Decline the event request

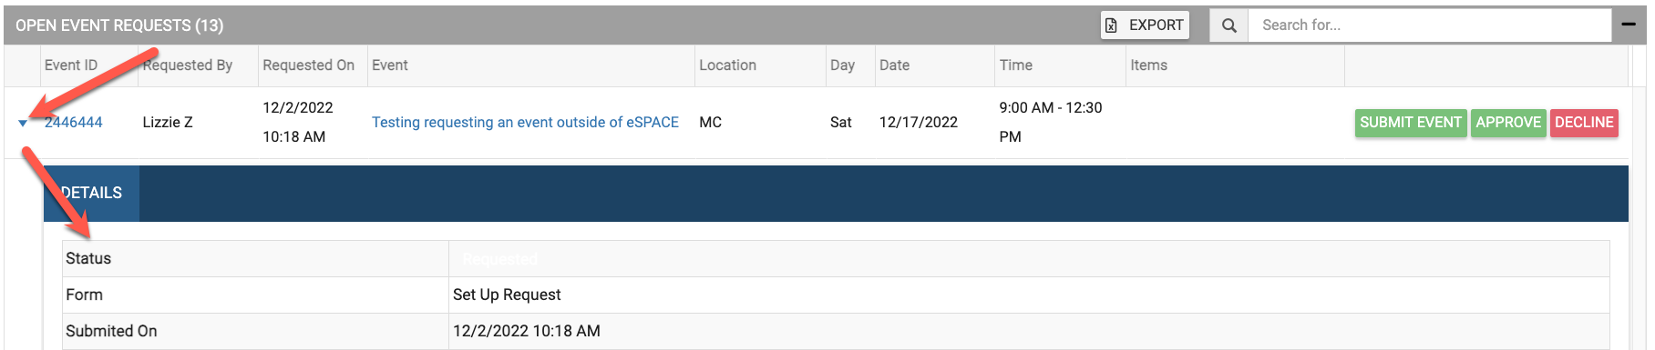pyautogui.click(x=1584, y=122)
